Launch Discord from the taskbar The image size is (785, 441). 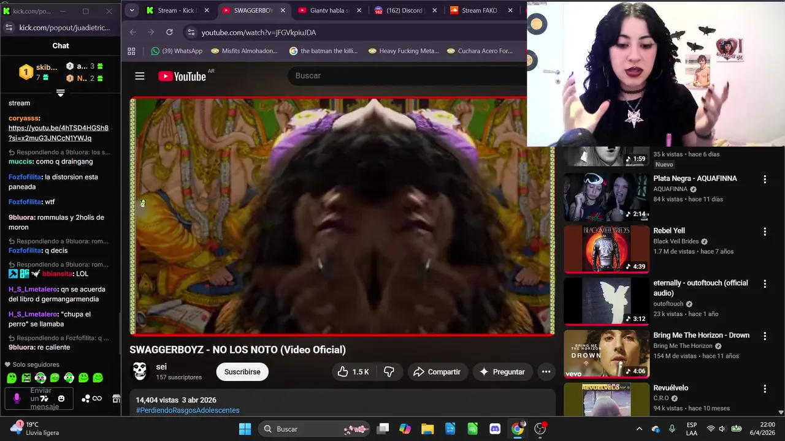[495, 429]
